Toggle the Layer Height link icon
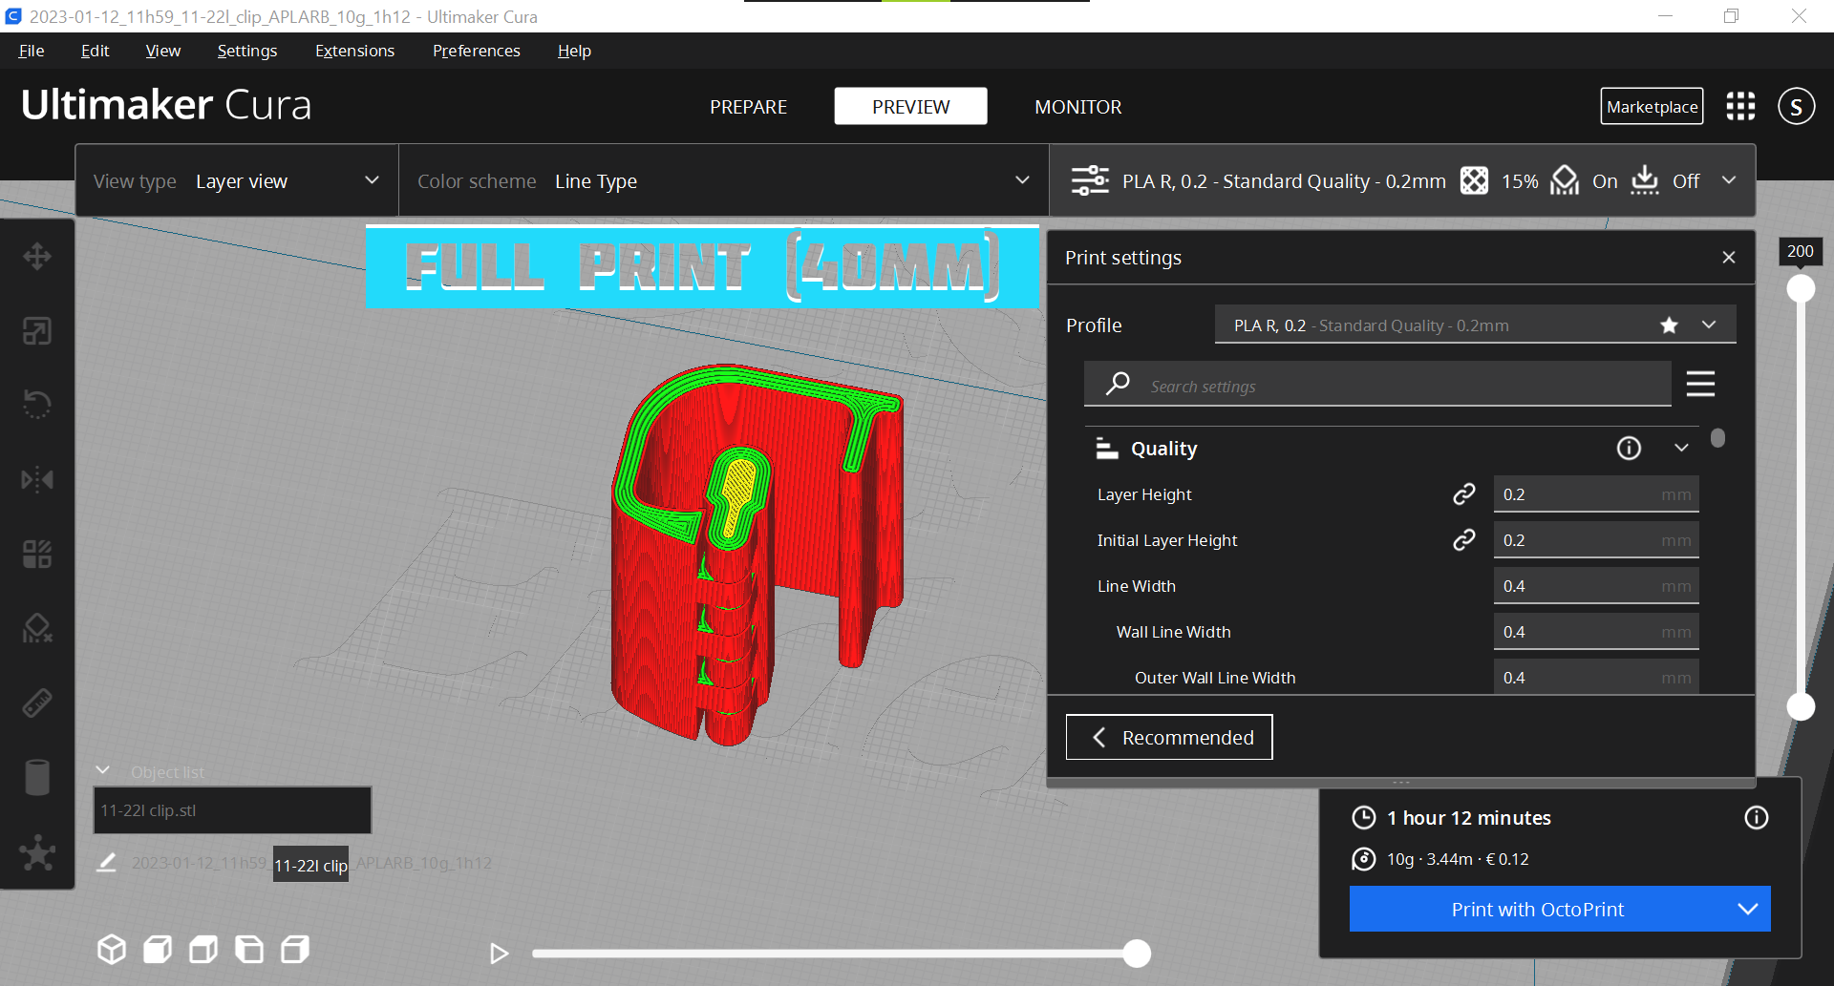 1463,494
